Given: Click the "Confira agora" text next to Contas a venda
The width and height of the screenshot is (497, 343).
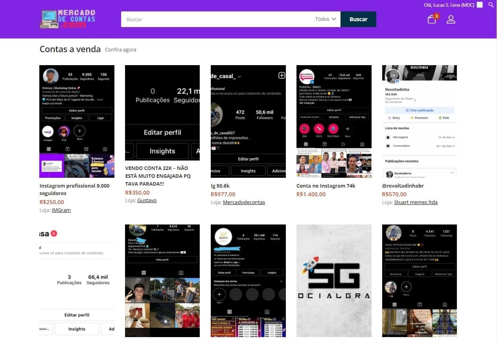Looking at the screenshot, I should click(x=120, y=50).
